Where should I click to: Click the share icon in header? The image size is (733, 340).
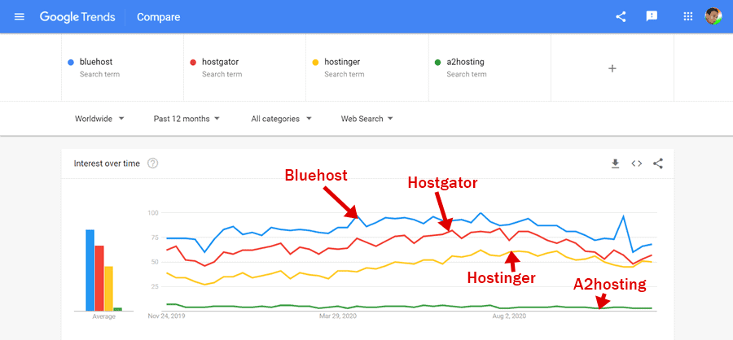[x=621, y=17]
